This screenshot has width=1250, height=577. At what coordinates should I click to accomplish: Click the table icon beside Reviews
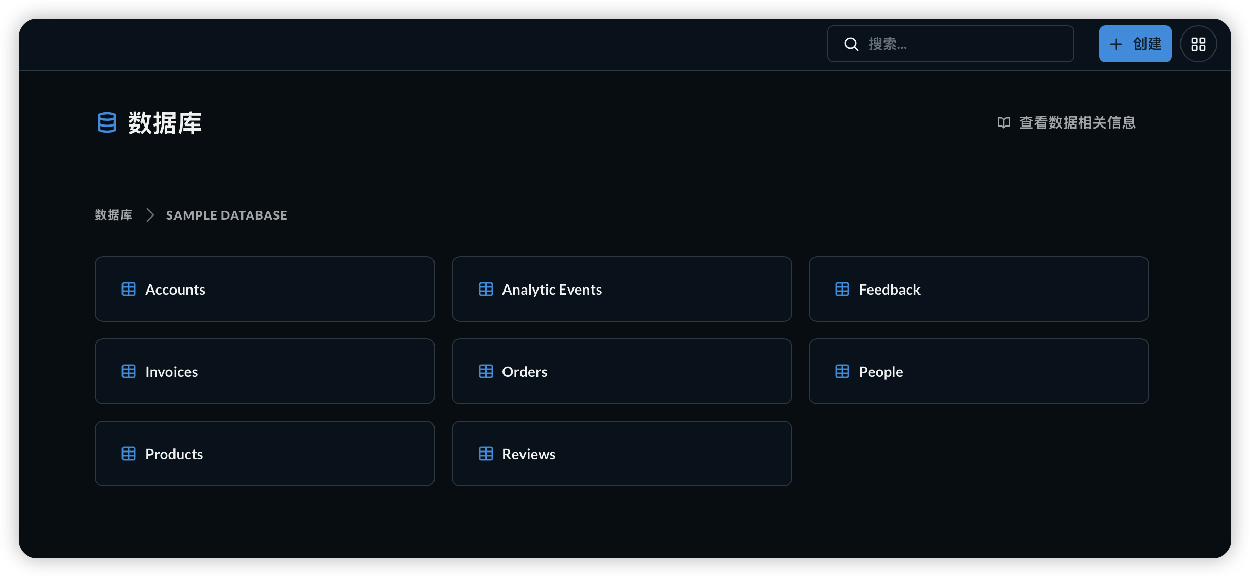(x=485, y=454)
